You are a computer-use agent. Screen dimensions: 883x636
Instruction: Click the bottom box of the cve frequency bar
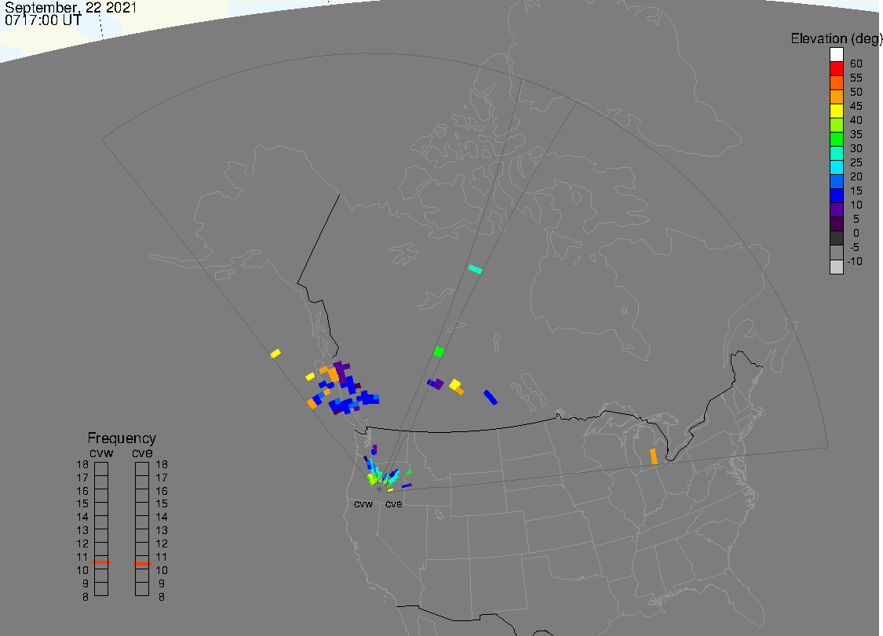(x=142, y=590)
